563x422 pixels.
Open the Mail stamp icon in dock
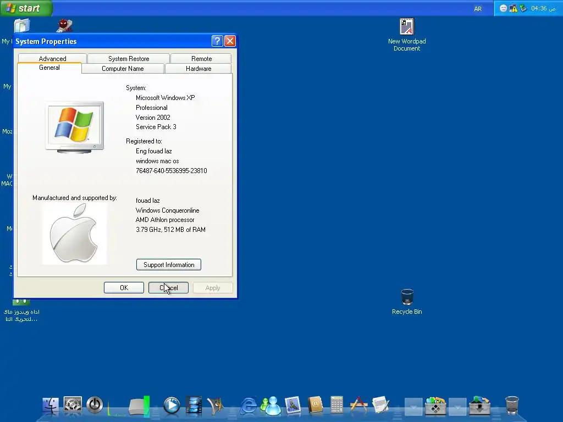[x=292, y=406]
